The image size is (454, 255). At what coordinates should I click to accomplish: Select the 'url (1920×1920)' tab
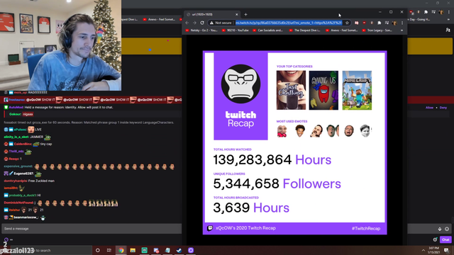212,14
